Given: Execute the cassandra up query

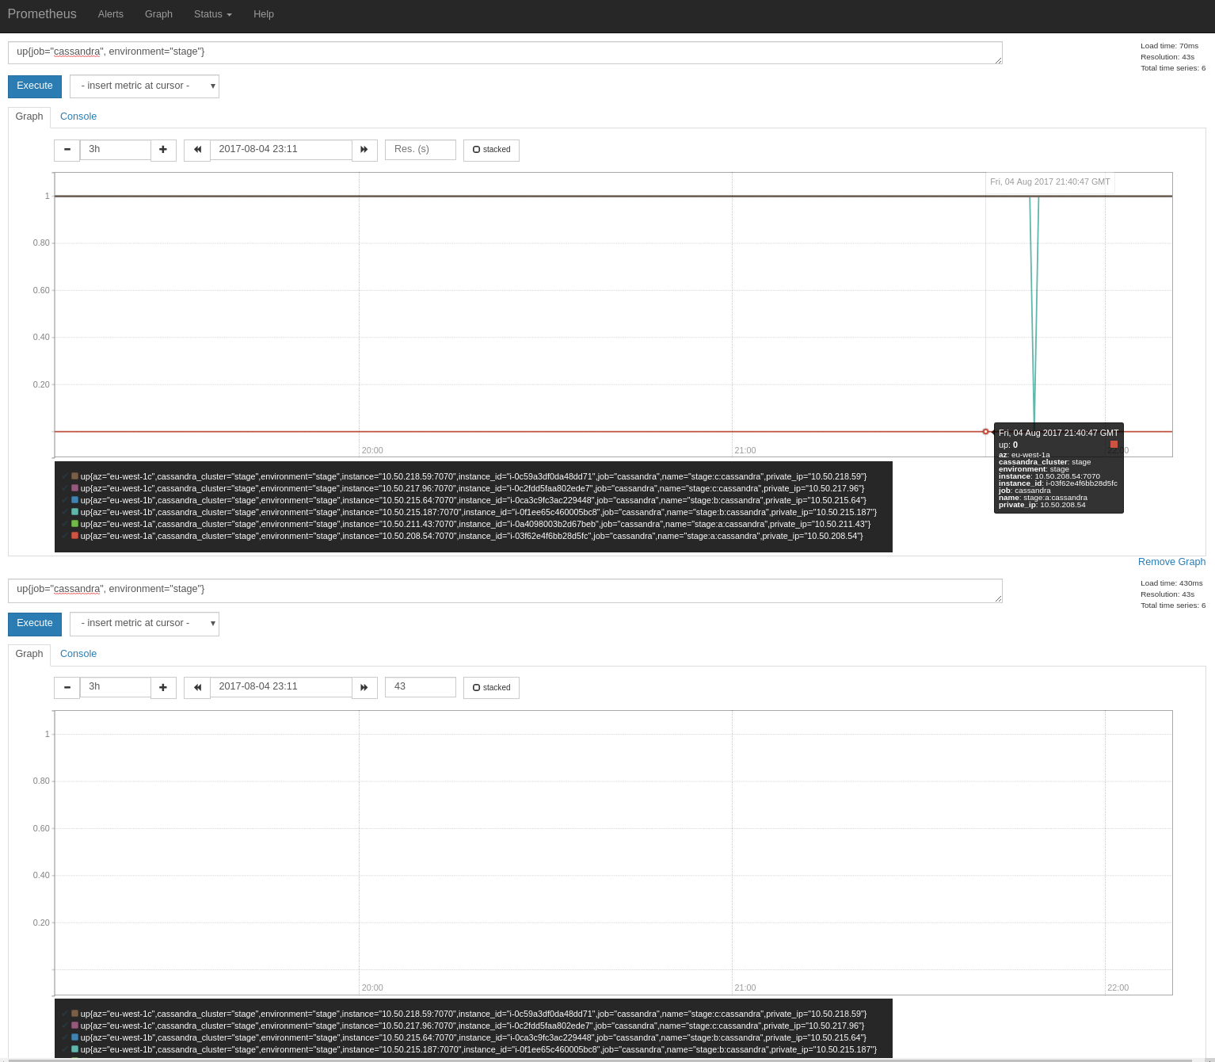Looking at the screenshot, I should (x=34, y=86).
